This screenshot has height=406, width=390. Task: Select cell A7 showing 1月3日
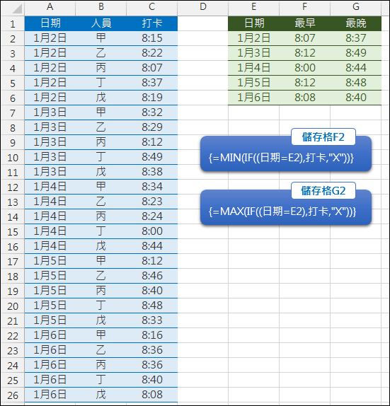click(x=50, y=112)
